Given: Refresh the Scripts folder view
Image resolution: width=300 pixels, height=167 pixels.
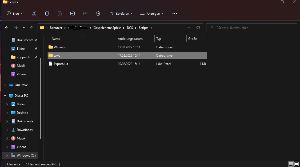Looking at the screenshot, I should (x=198, y=28).
